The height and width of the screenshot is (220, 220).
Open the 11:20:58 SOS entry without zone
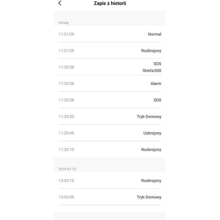pyautogui.click(x=110, y=100)
